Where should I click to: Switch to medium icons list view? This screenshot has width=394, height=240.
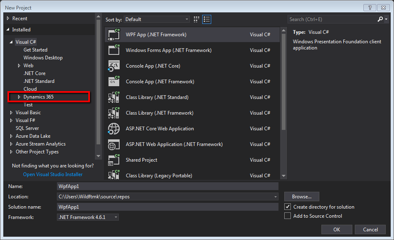pos(207,19)
